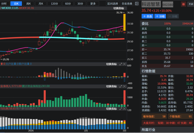Maximize the 散户参与比例 indicator panel
Screen dimensions: 194x133
(121, 109)
